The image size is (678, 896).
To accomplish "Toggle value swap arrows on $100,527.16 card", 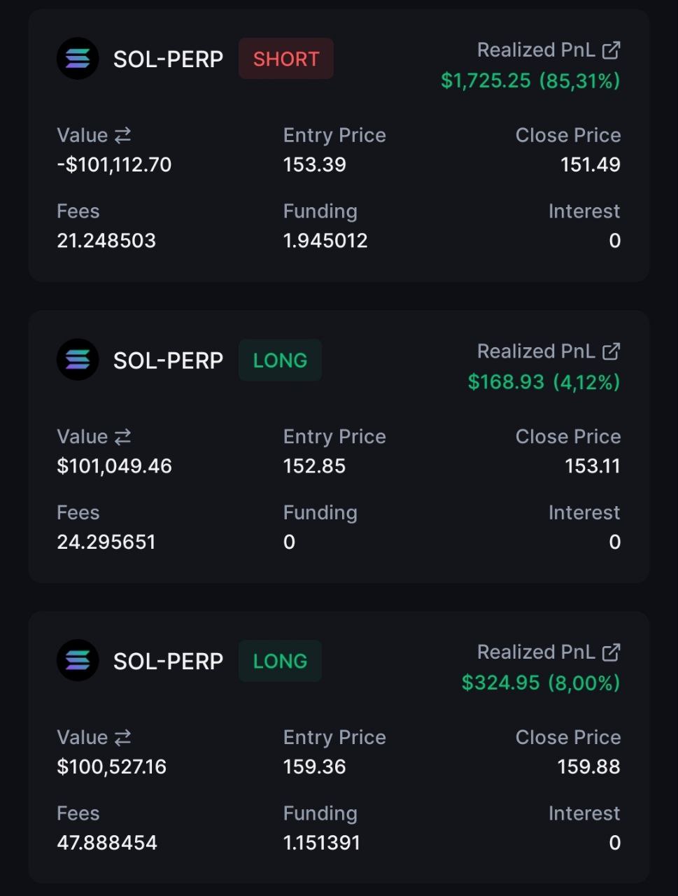I will pyautogui.click(x=122, y=738).
